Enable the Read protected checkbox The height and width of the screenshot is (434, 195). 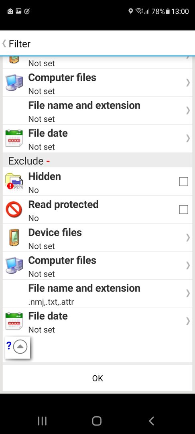coord(184,209)
